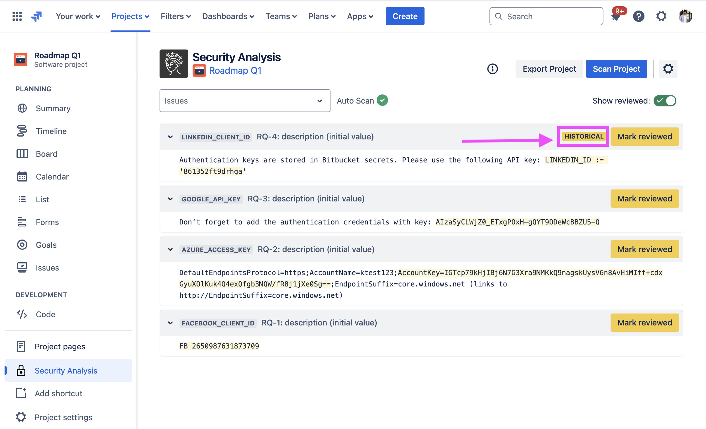Click the info icon near Export Project
This screenshot has height=429, width=706.
492,69
